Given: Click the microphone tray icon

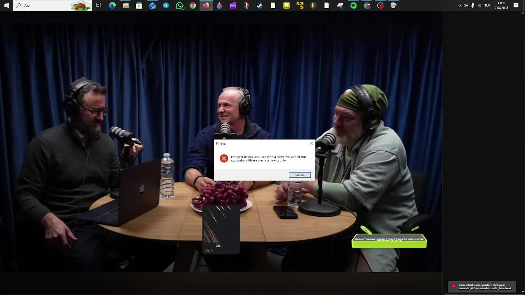Looking at the screenshot, I should click(x=472, y=5).
